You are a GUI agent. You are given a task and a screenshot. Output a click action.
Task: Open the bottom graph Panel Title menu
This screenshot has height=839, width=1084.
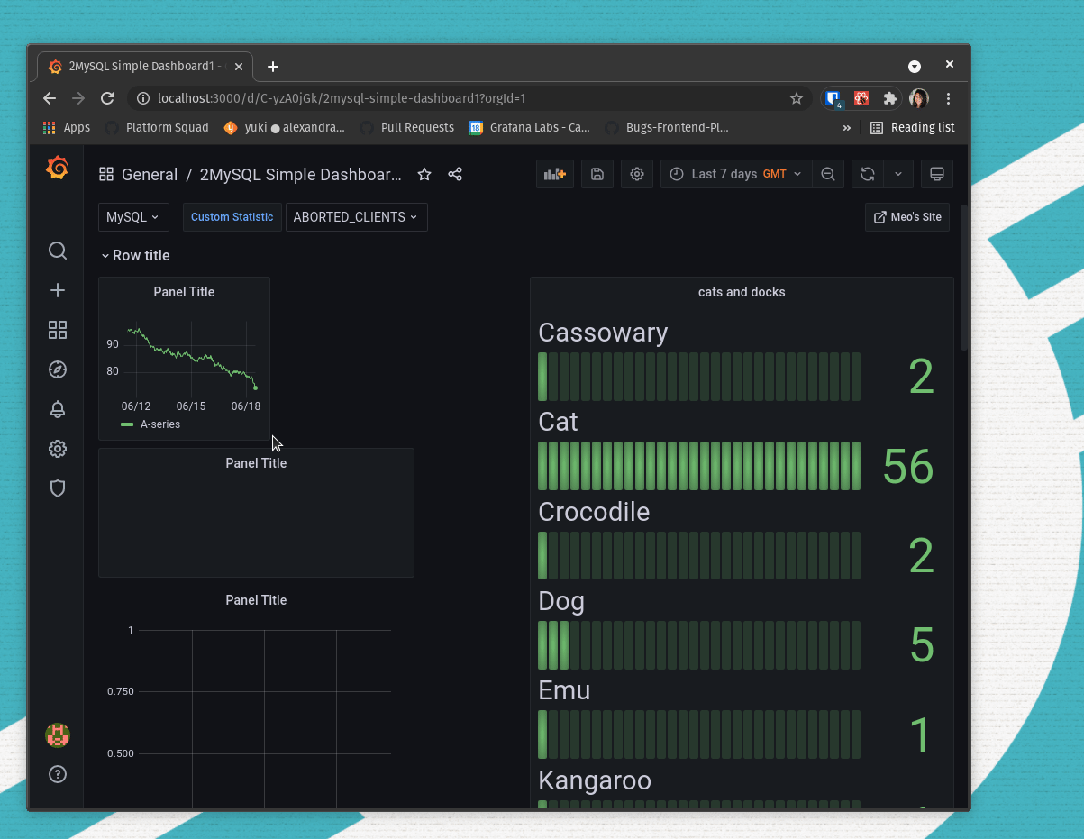[256, 600]
